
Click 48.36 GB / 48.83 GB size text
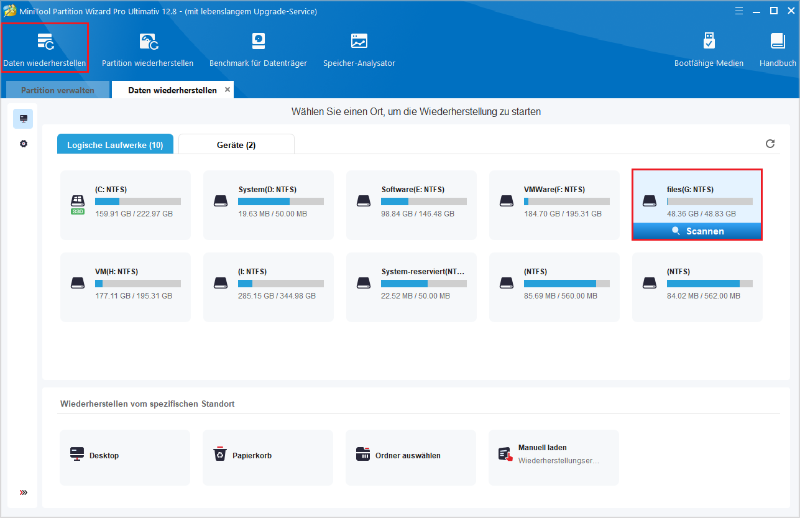[x=701, y=214]
